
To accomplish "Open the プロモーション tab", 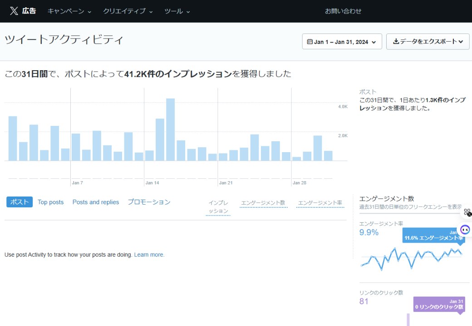I will point(149,202).
